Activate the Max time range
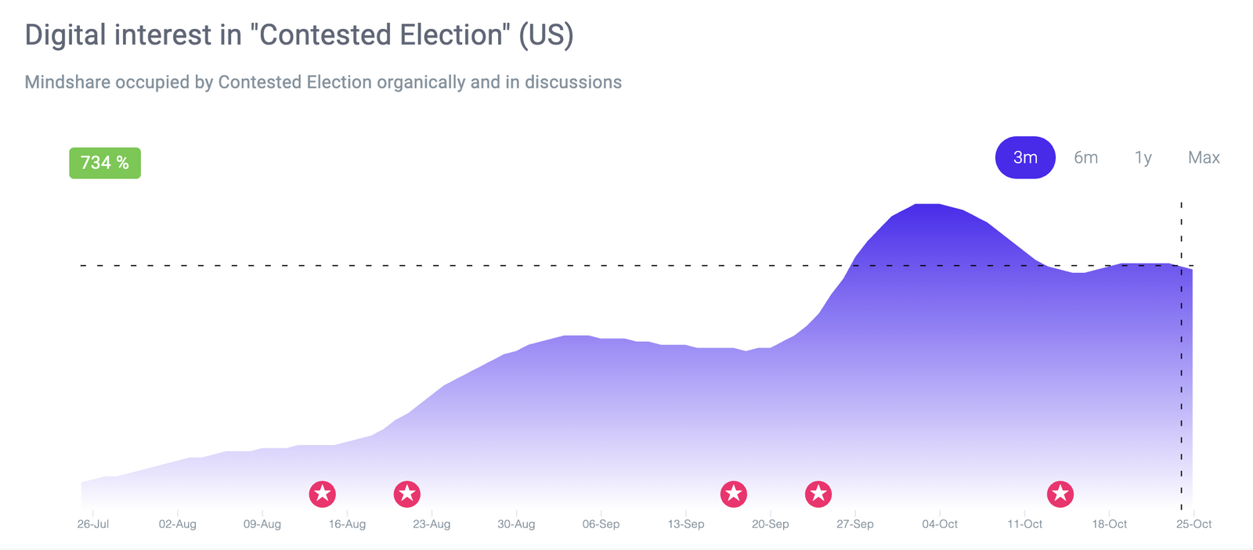Image resolution: width=1253 pixels, height=550 pixels. pyautogui.click(x=1204, y=157)
